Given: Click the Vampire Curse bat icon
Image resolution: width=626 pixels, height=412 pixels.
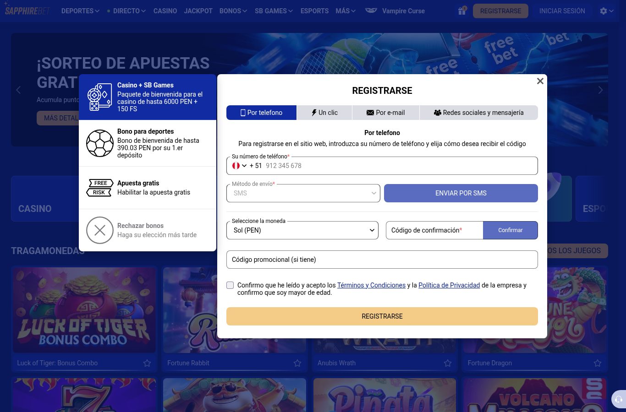Looking at the screenshot, I should click(371, 11).
